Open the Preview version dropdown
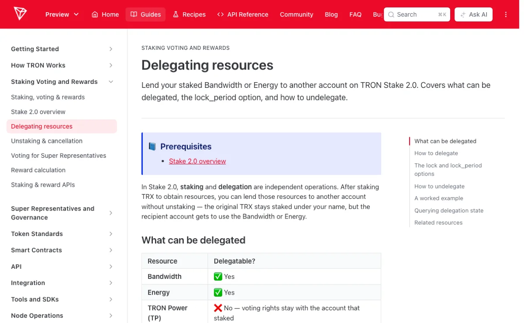Image resolution: width=524 pixels, height=323 pixels. [x=62, y=14]
